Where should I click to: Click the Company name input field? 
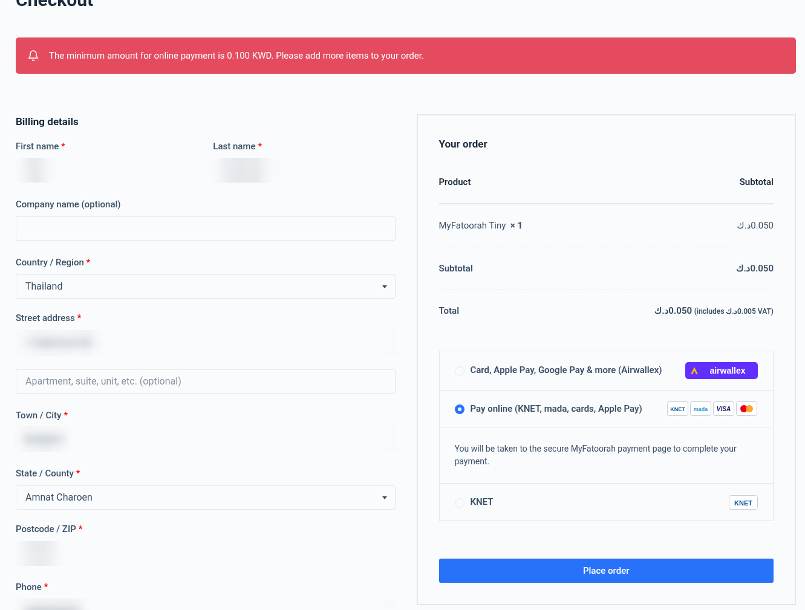206,229
